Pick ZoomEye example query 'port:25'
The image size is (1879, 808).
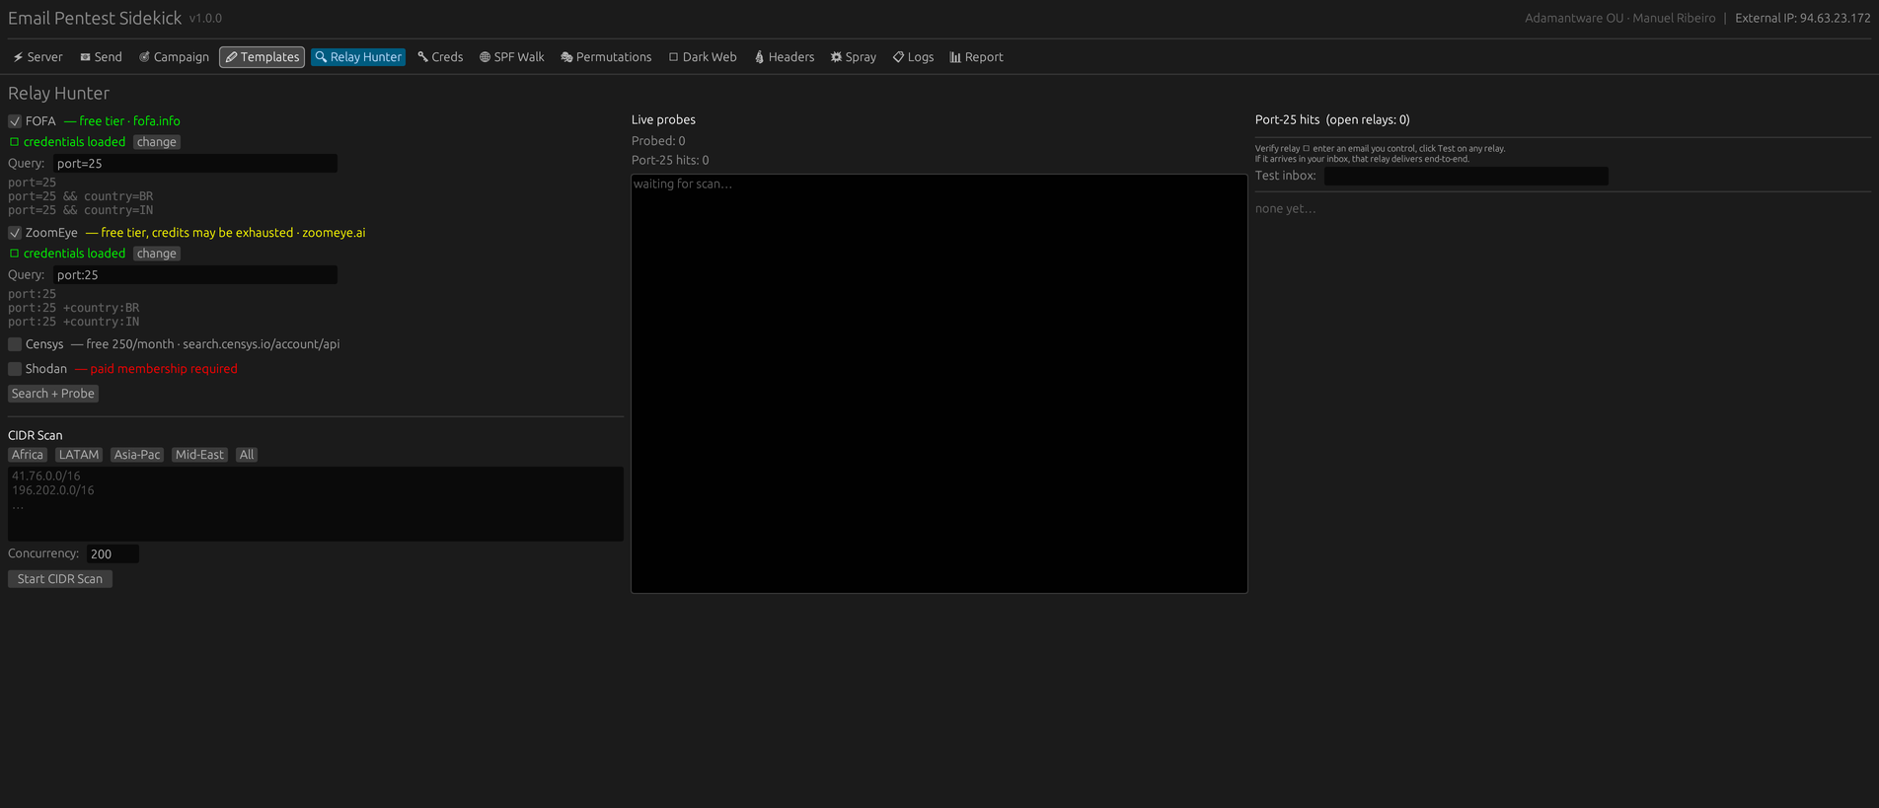pos(33,294)
